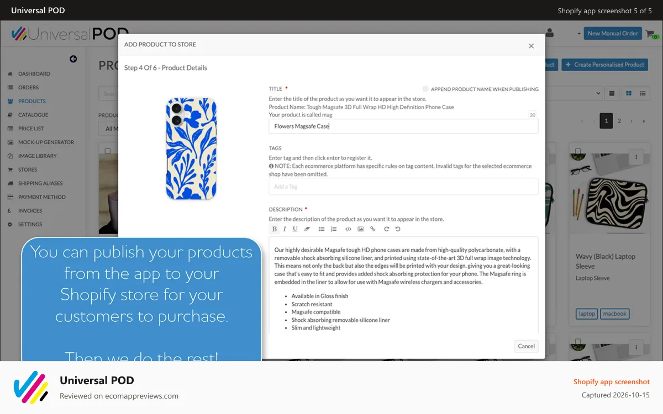Focus the Title field with Flowers Magsafe Case

click(x=403, y=126)
